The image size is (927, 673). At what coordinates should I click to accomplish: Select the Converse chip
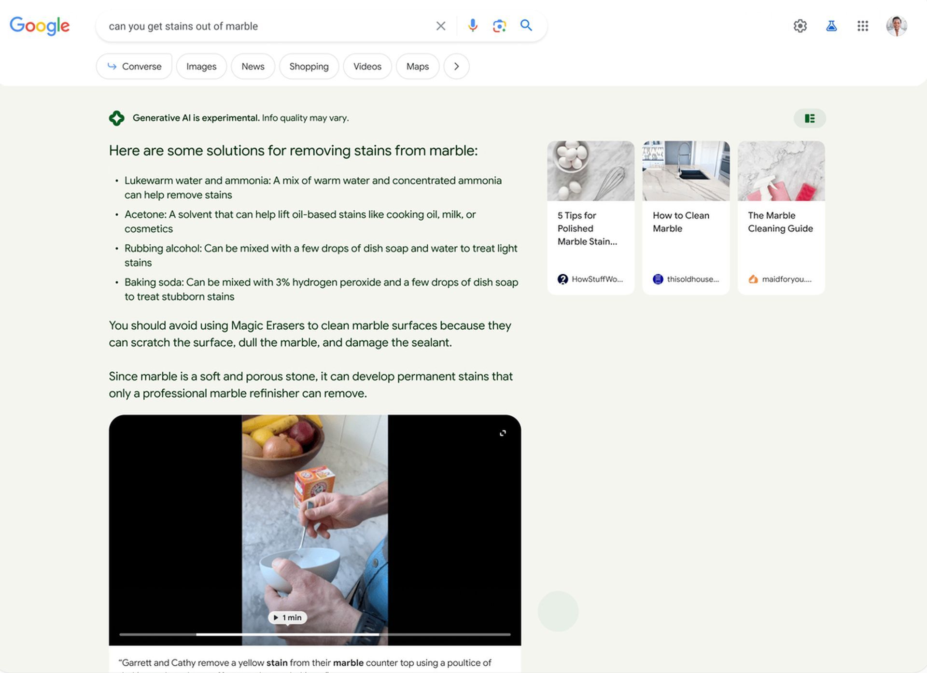pos(134,66)
